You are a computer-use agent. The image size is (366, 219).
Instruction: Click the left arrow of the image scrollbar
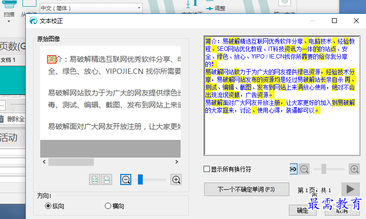click(44, 162)
